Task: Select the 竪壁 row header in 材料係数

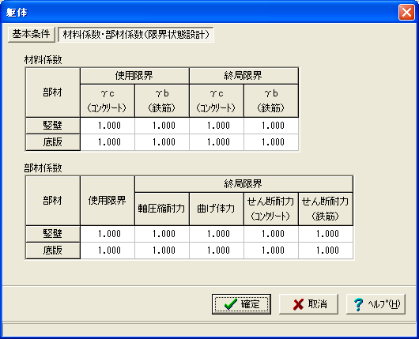Action: tap(53, 126)
